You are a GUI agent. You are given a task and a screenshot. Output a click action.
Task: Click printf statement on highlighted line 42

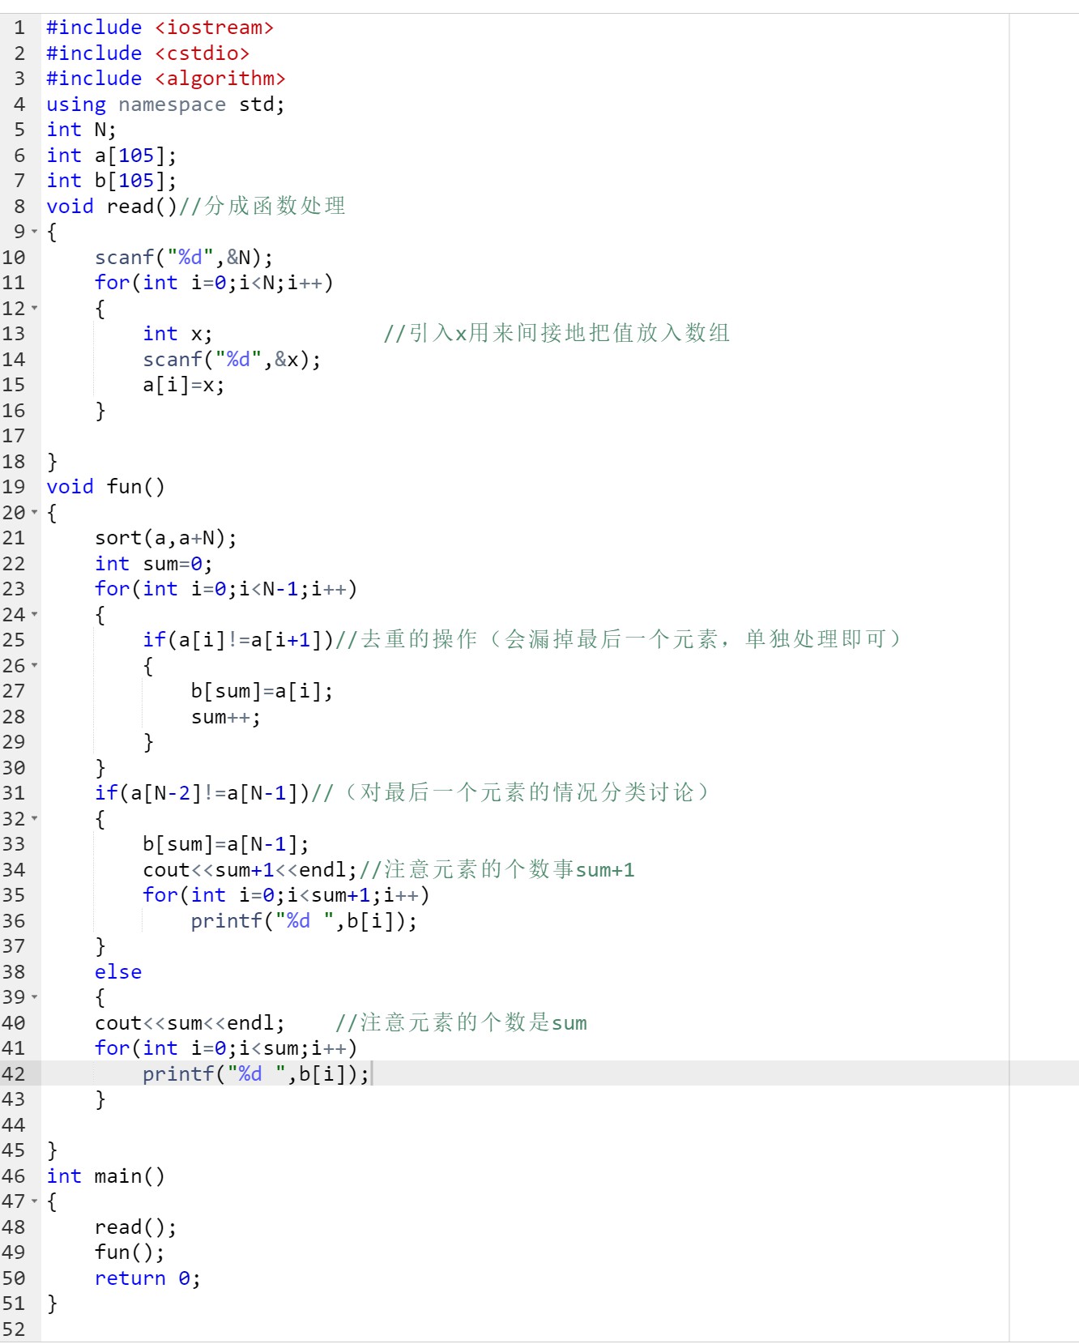tap(256, 1074)
